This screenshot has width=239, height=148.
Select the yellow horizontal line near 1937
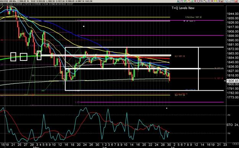[x=85, y=17]
